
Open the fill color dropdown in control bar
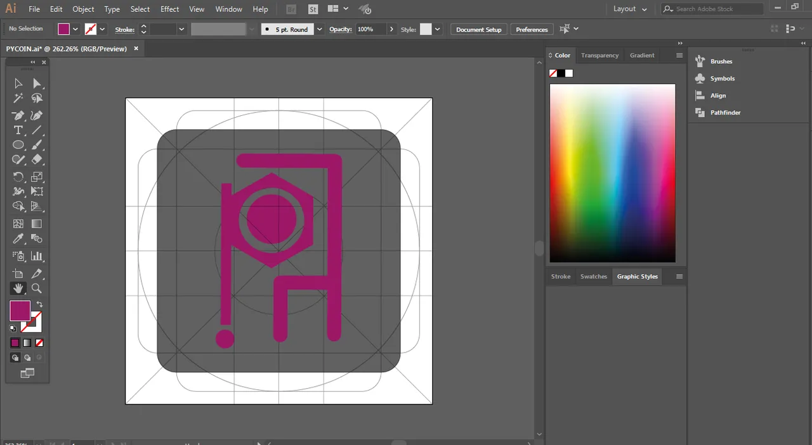click(75, 29)
